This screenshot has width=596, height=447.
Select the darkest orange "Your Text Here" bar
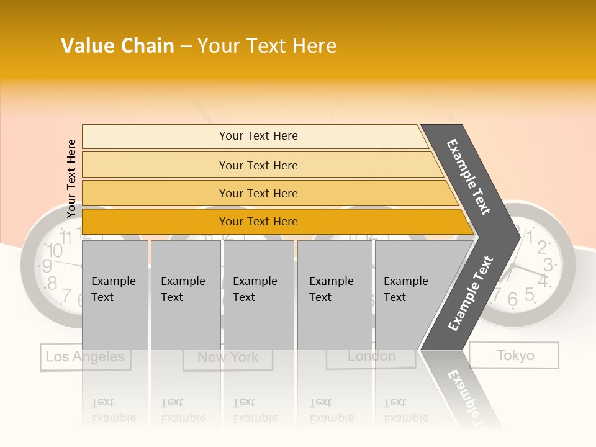[x=258, y=222]
